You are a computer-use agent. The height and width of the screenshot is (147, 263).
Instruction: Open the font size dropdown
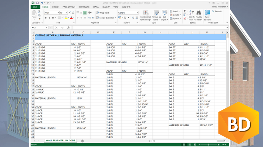click(x=66, y=13)
